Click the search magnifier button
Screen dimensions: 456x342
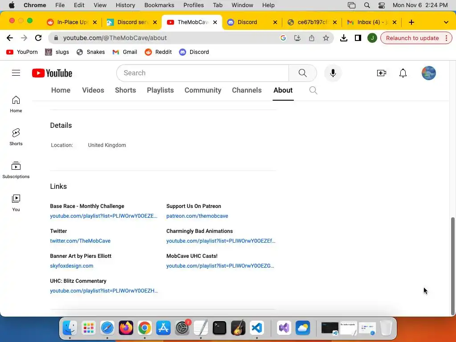click(x=302, y=73)
